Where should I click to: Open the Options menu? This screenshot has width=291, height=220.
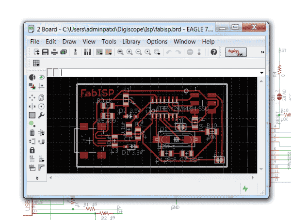pos(157,42)
